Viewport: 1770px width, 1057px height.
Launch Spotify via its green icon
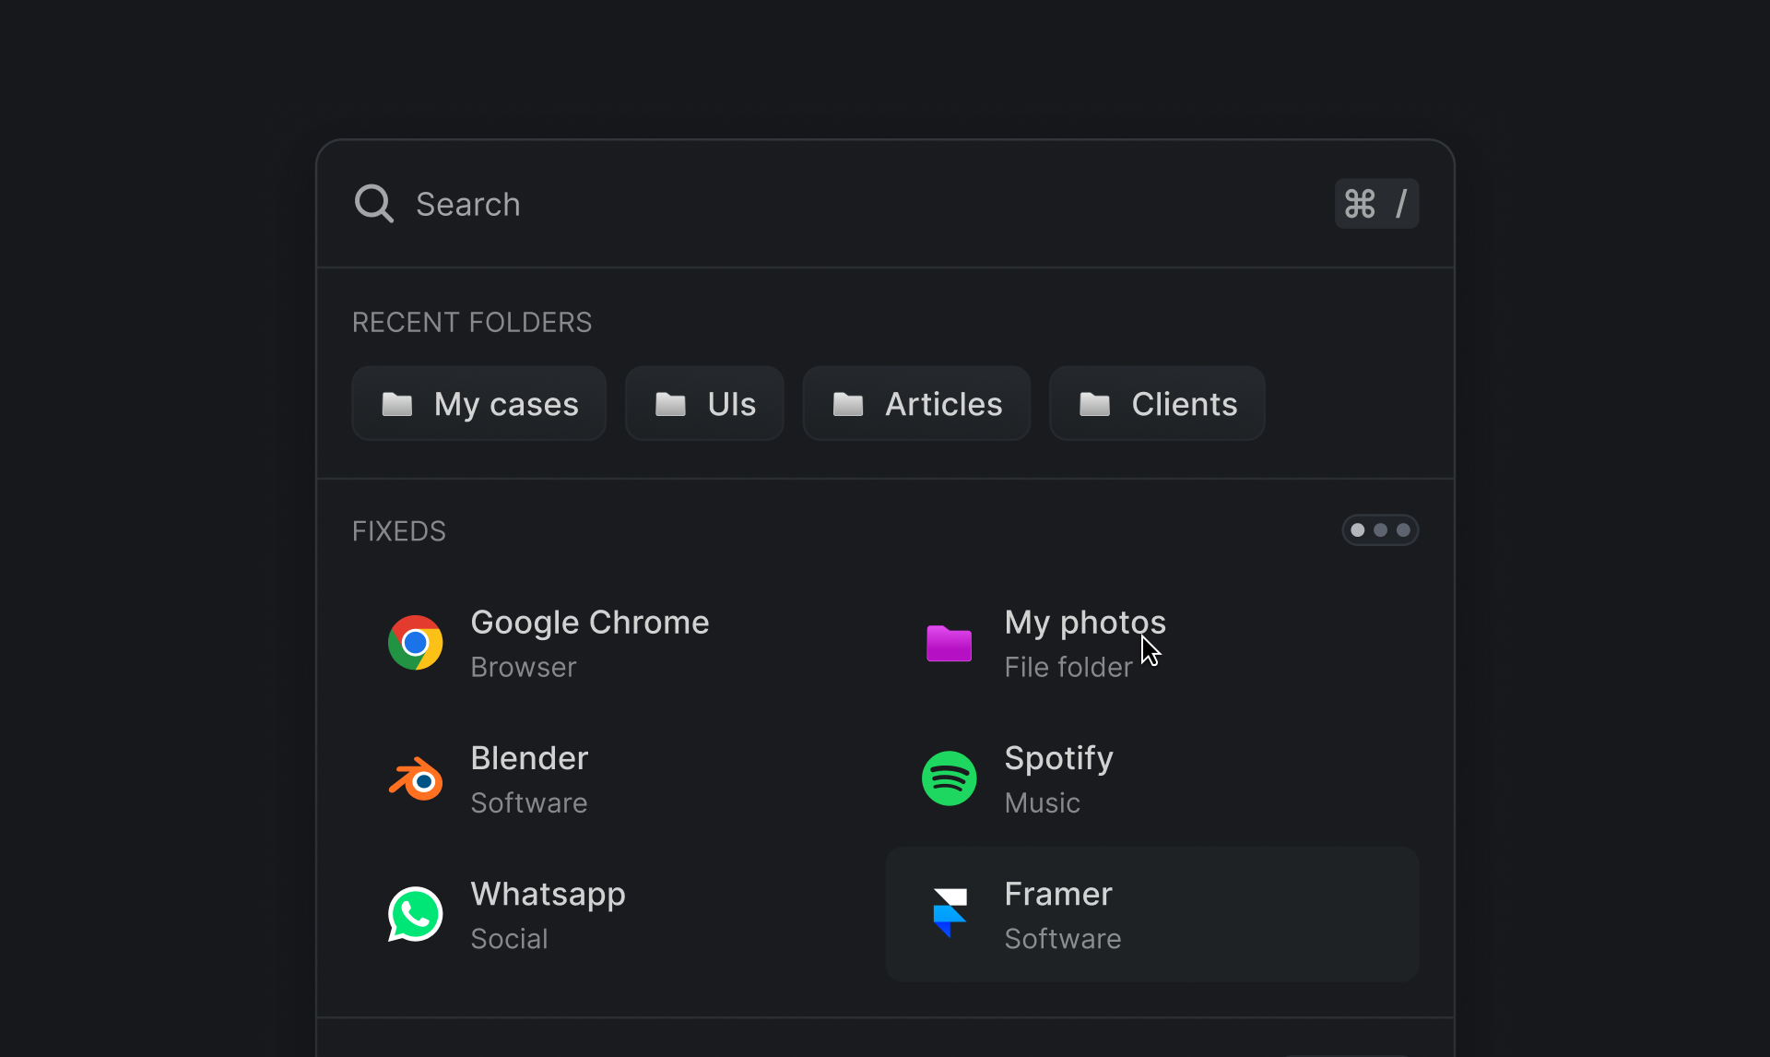point(949,779)
